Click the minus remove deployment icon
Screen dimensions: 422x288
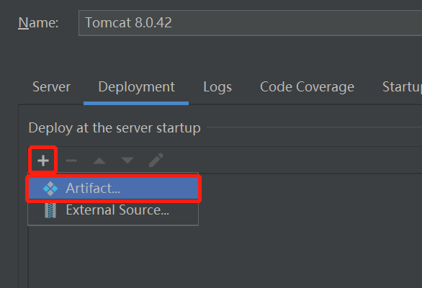[x=71, y=161]
